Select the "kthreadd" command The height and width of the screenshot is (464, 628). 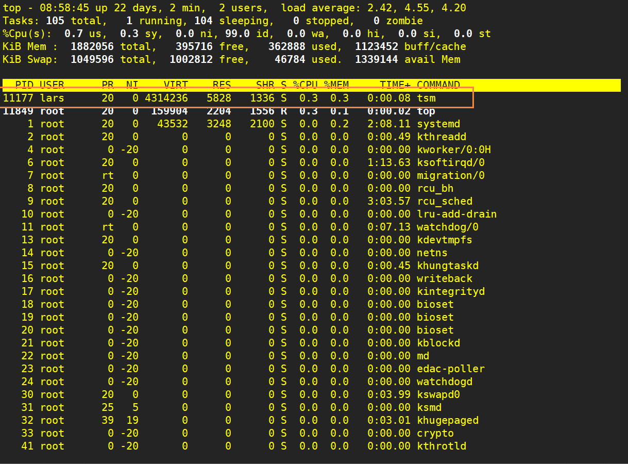(x=442, y=137)
